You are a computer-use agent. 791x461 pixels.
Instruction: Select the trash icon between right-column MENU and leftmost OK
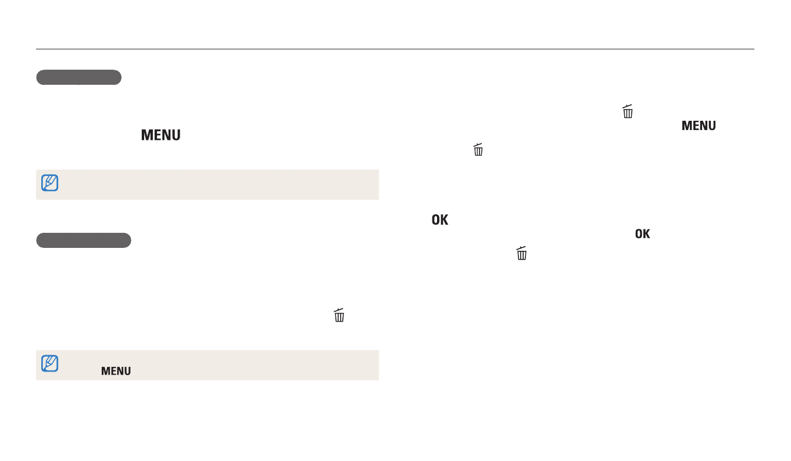478,150
